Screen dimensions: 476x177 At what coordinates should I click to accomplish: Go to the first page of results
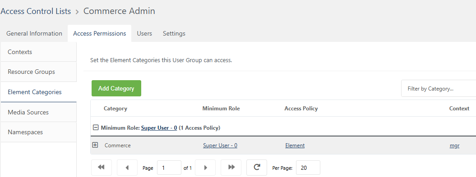tap(102, 167)
